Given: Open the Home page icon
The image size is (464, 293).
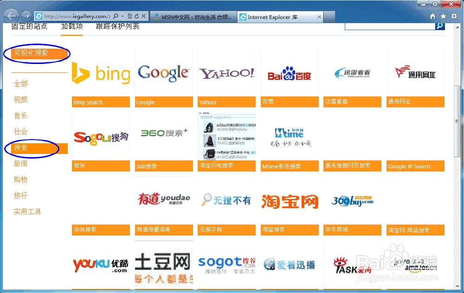Looking at the screenshot, I should coord(432,16).
